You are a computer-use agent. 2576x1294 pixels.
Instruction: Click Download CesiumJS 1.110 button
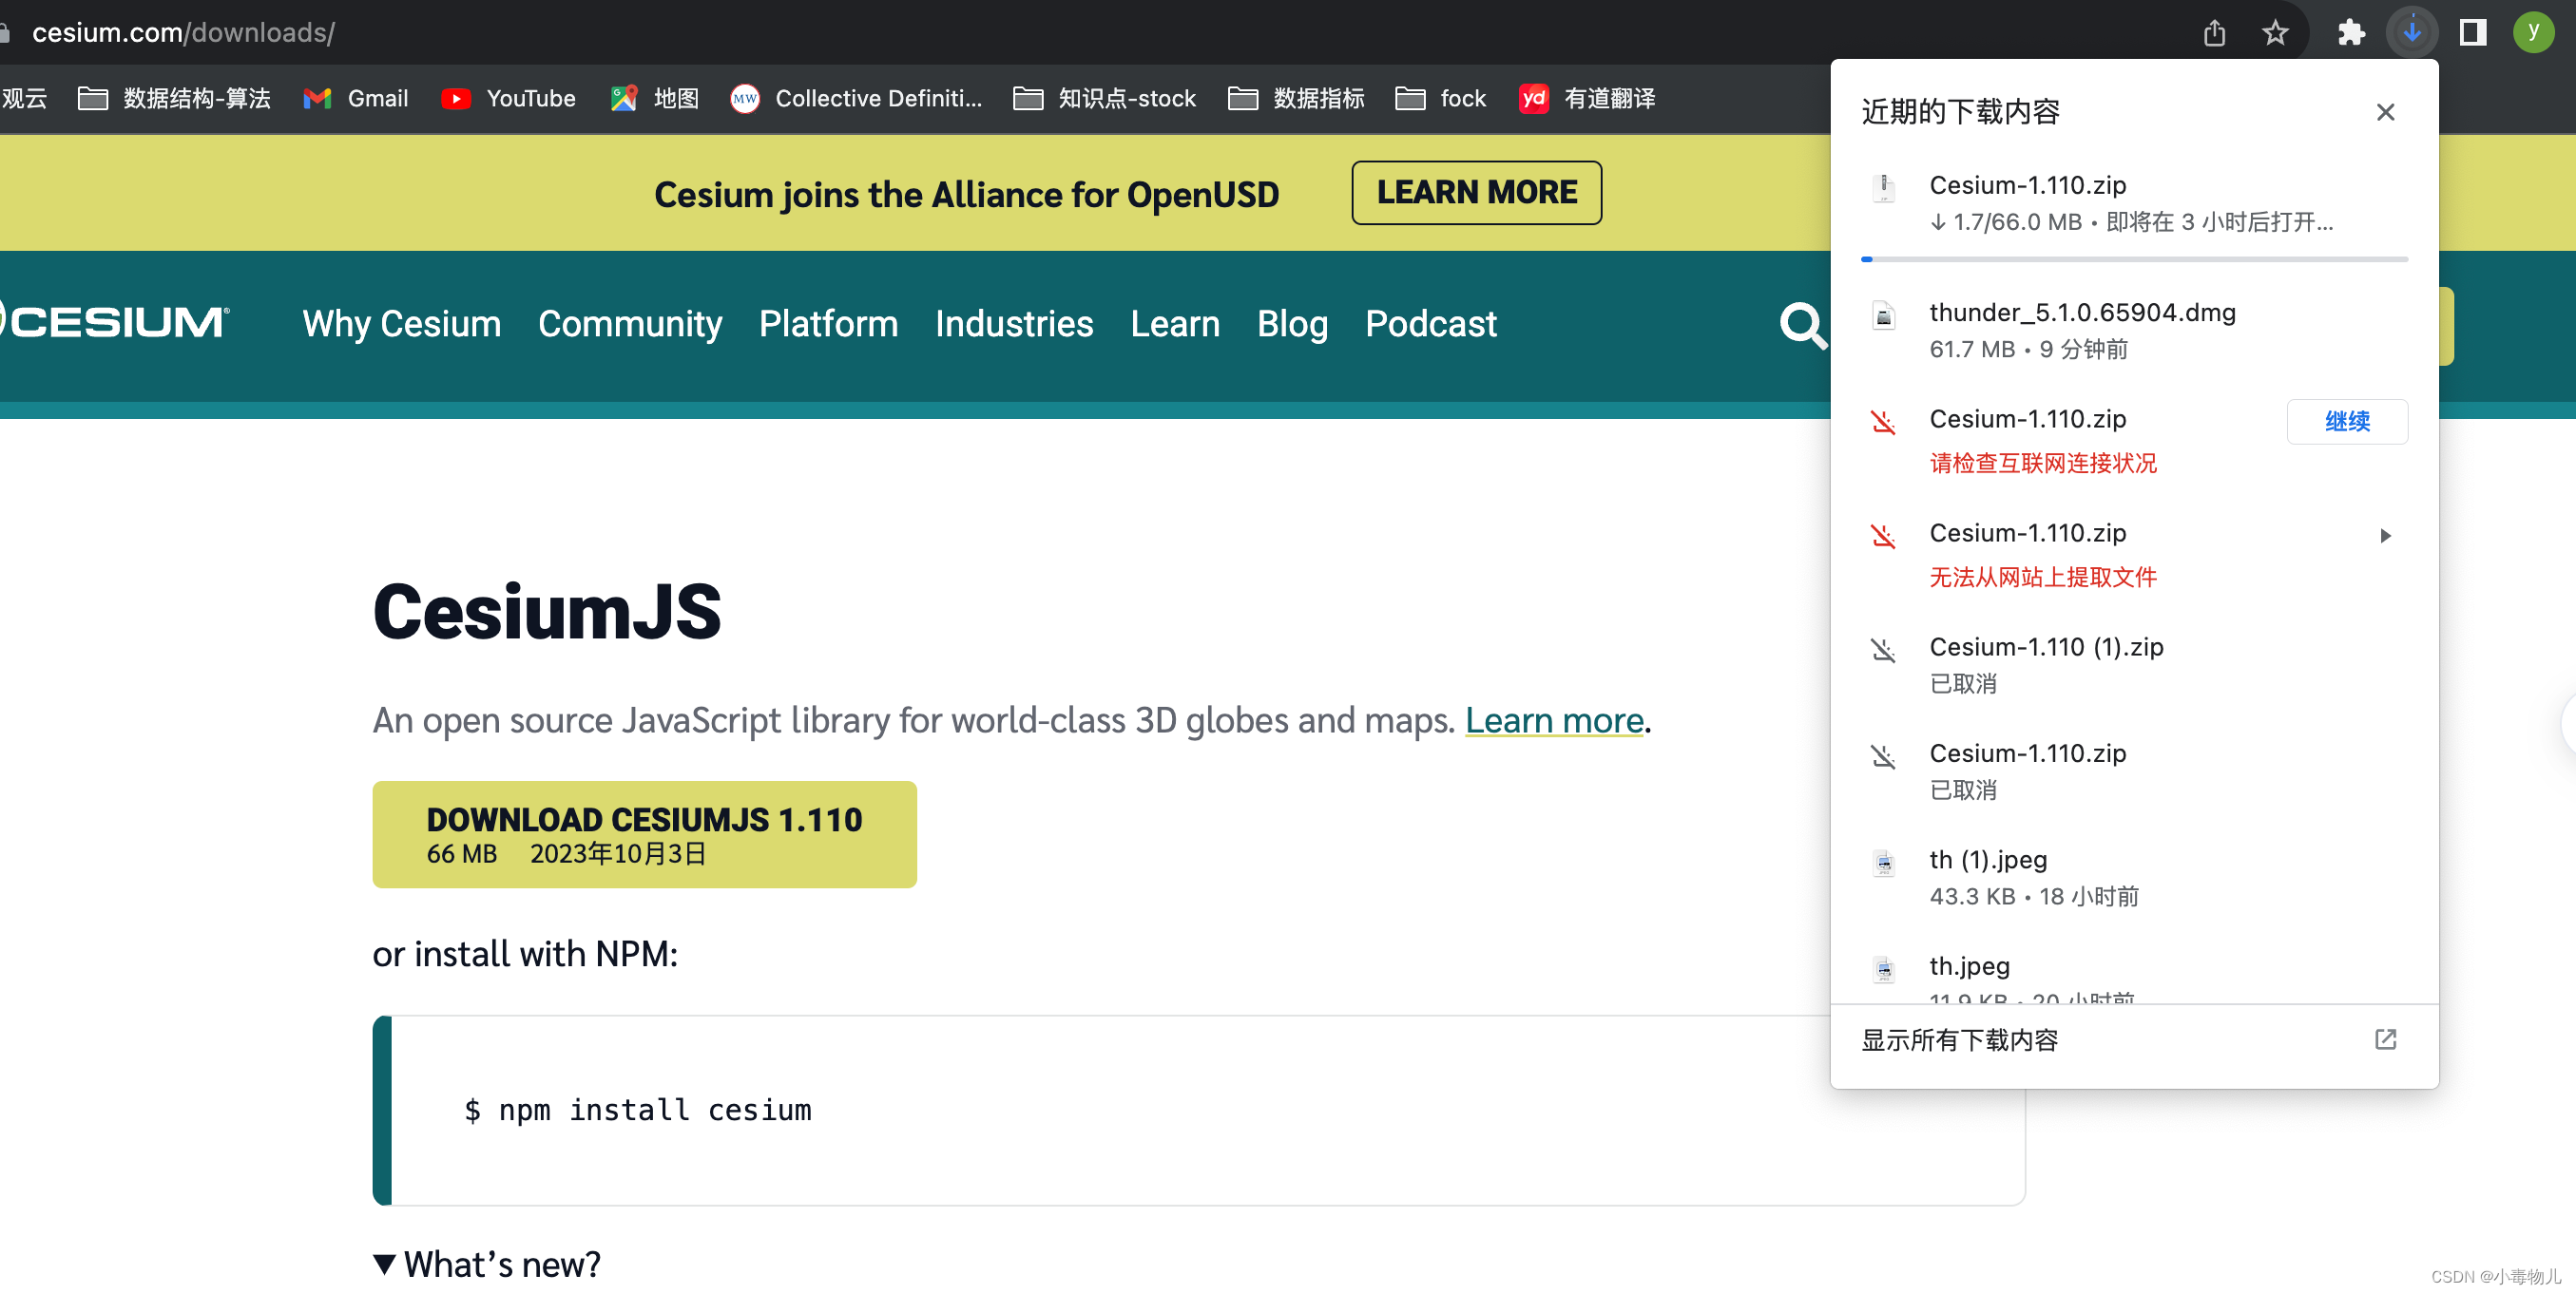644,834
